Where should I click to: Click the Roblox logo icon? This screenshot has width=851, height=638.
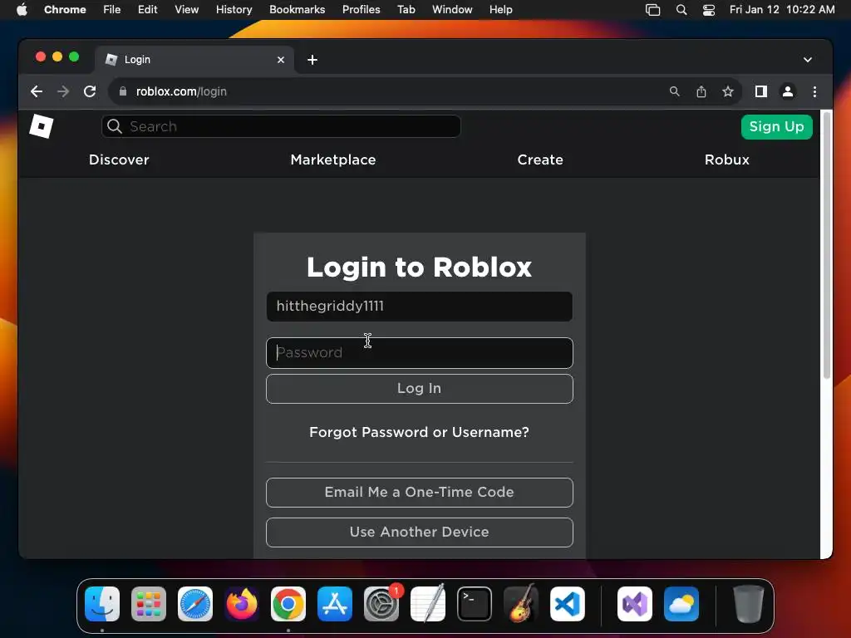42,126
